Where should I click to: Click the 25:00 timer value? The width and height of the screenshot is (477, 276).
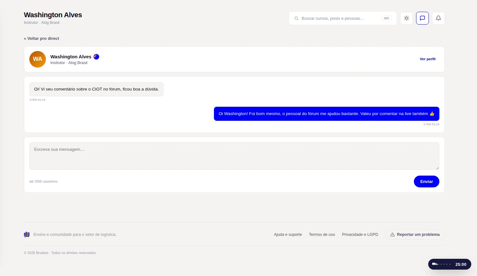(x=461, y=264)
